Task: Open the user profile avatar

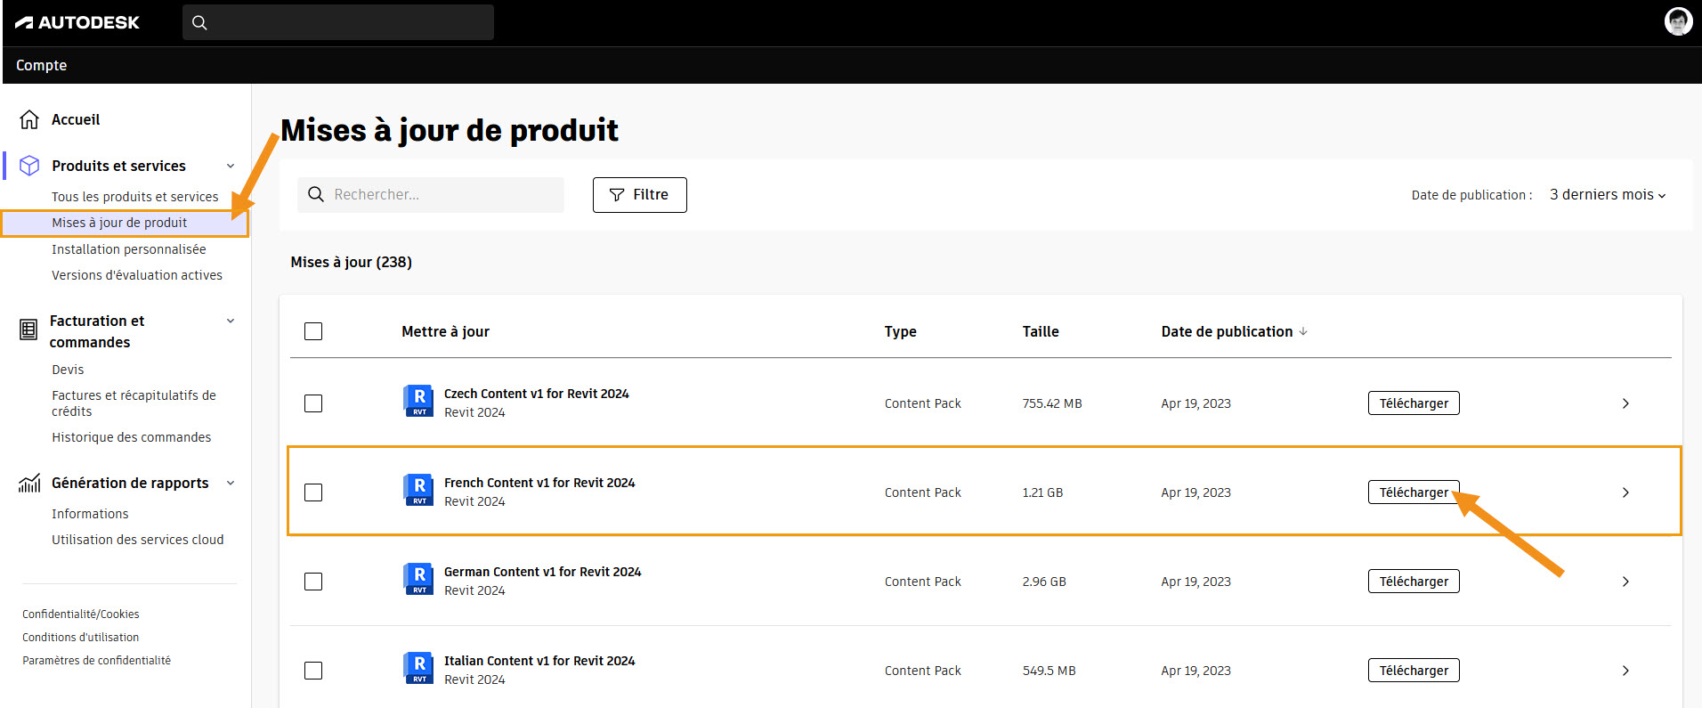Action: pos(1678,21)
